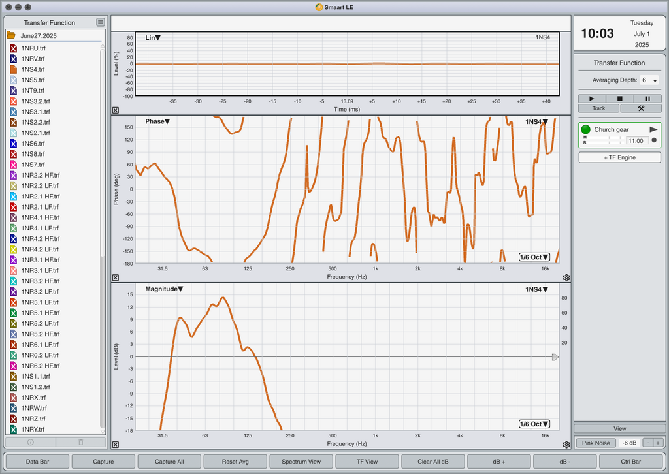Image resolution: width=669 pixels, height=474 pixels.
Task: Increase generator level with plus button
Action: tap(659, 443)
